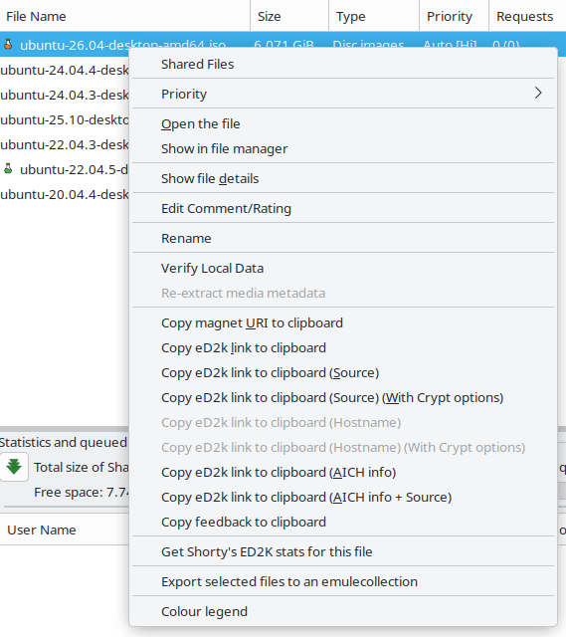Sort by the Size column header
Image resolution: width=566 pixels, height=637 pixels.
(289, 16)
